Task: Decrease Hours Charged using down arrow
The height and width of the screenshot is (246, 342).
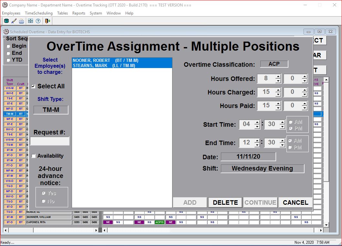Action: (x=278, y=94)
